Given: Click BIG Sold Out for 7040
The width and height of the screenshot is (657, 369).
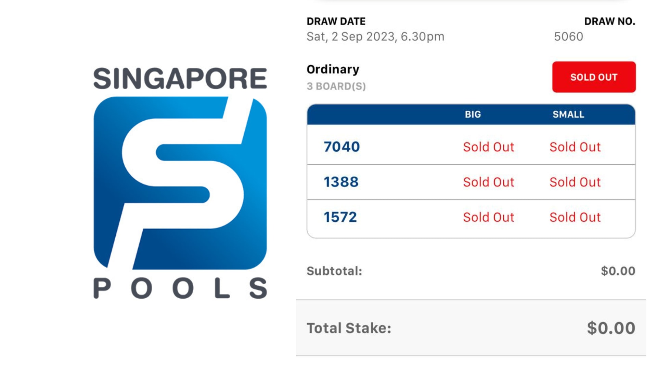Looking at the screenshot, I should point(489,147).
